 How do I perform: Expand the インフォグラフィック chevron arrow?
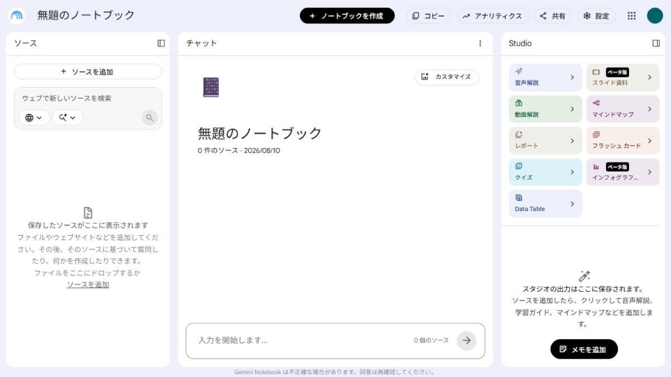coord(650,172)
